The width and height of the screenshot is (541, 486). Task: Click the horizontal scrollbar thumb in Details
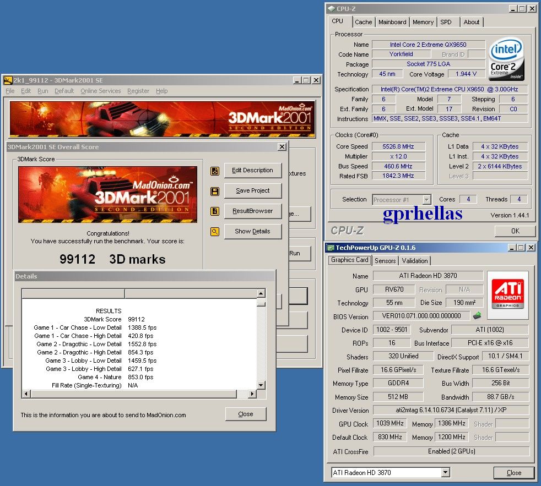133,394
